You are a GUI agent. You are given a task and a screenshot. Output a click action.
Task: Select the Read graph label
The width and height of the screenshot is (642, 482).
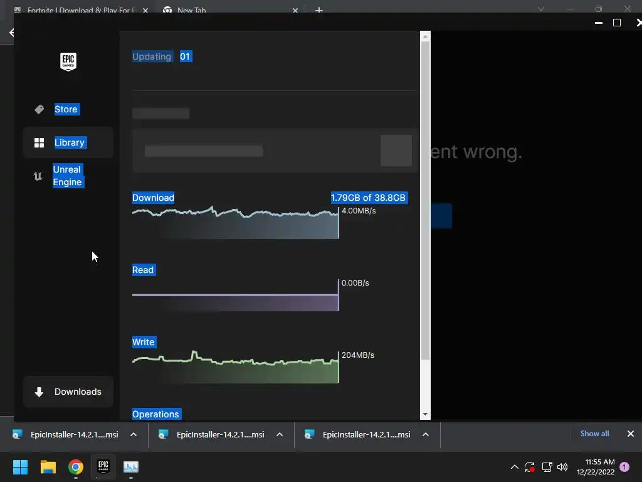[x=144, y=270]
